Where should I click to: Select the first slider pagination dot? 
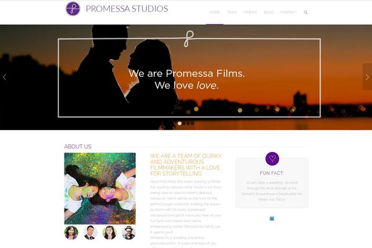180,123
